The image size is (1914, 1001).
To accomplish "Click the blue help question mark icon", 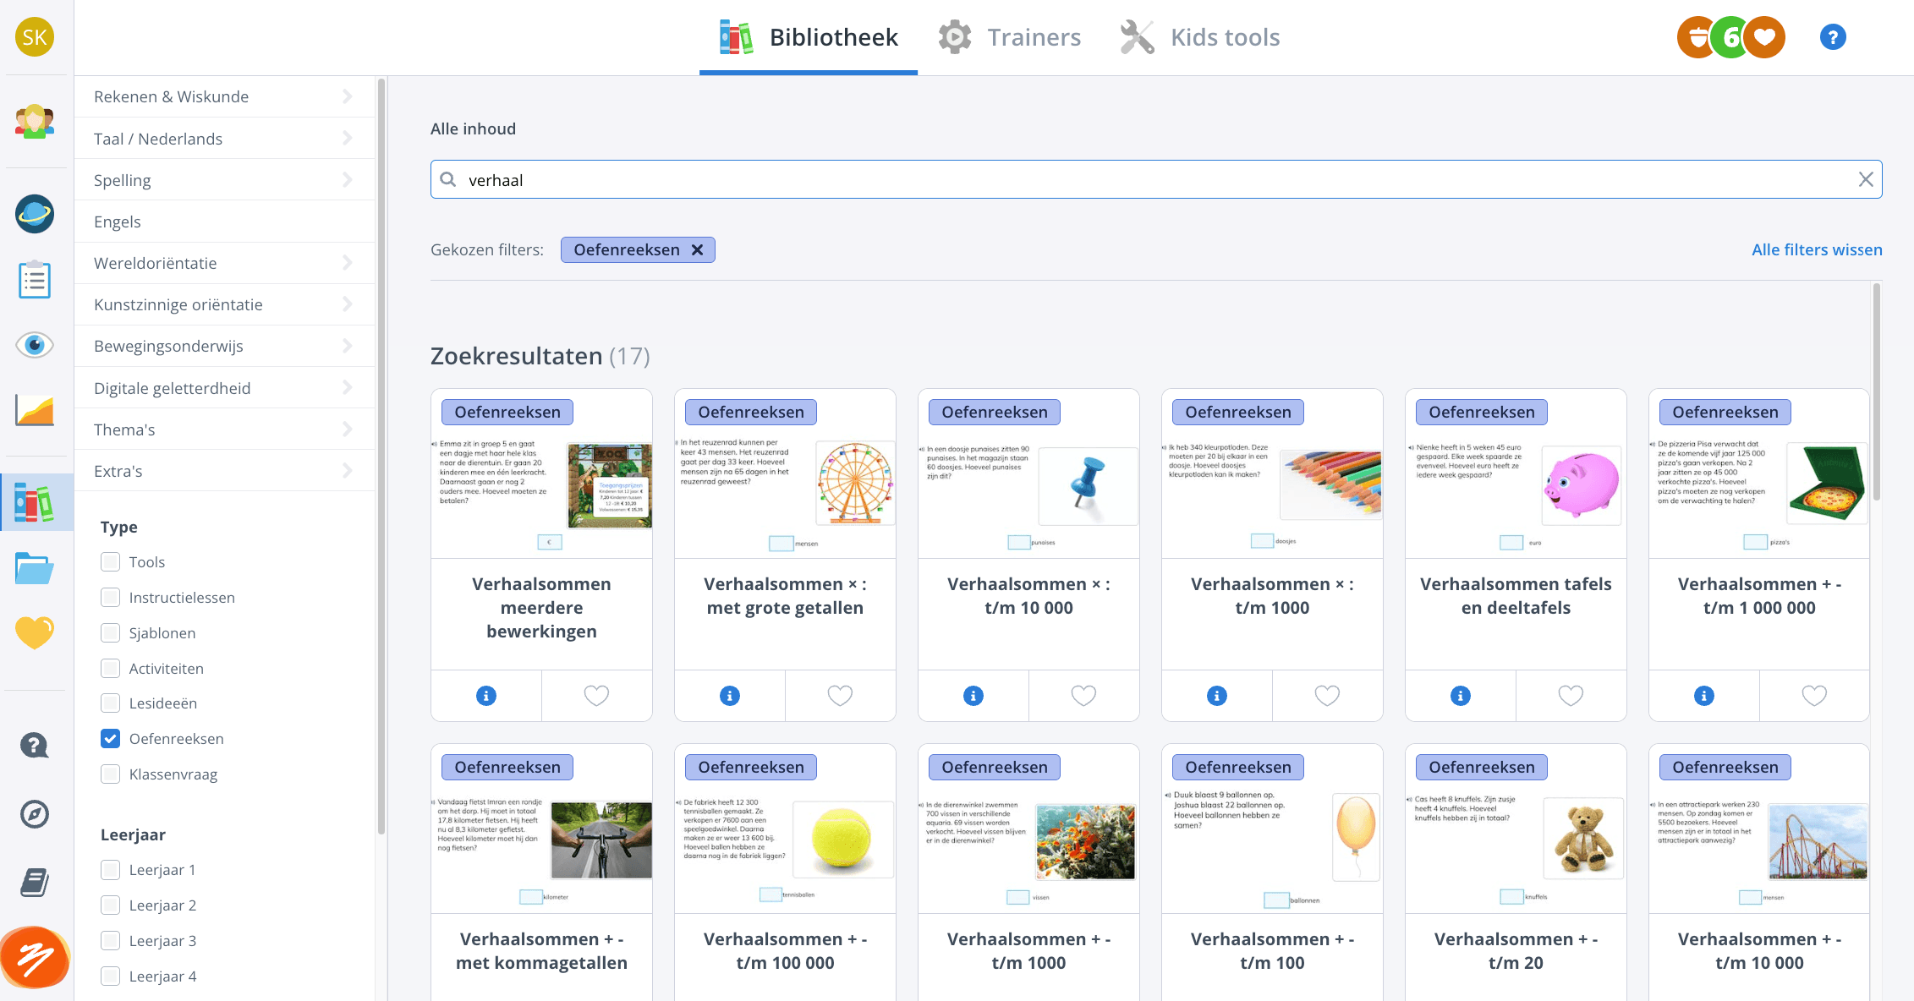I will pyautogui.click(x=1833, y=37).
